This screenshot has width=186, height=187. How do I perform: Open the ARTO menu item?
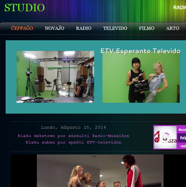[x=172, y=28]
